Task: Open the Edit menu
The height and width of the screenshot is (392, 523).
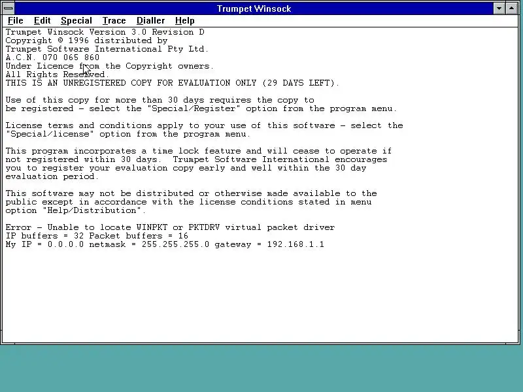Action: (x=42, y=21)
